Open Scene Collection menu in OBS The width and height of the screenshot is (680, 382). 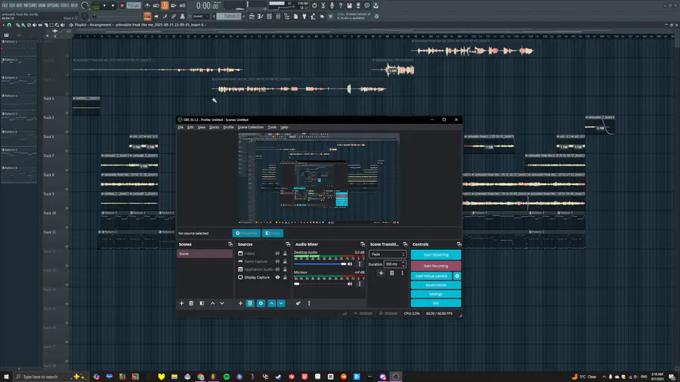tap(251, 128)
